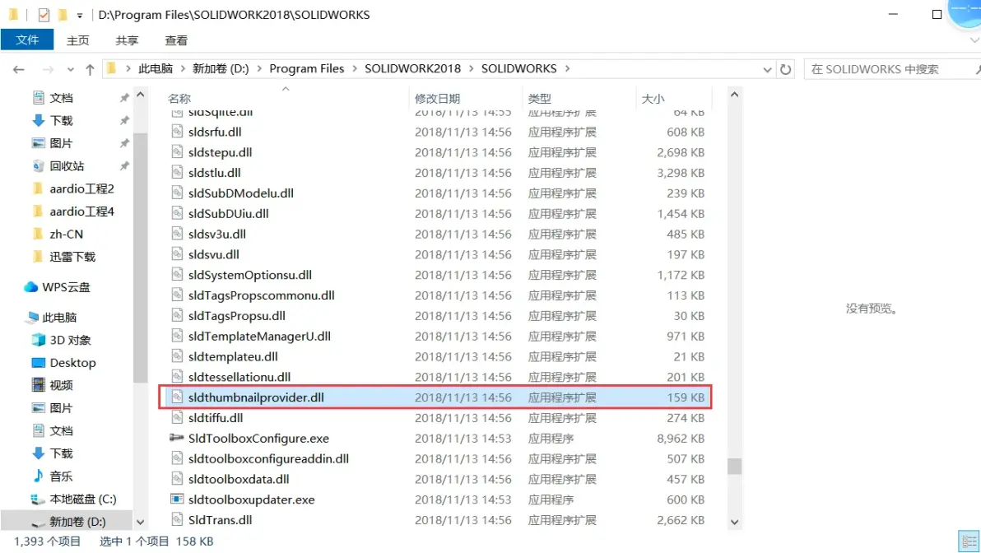Click navigation pane scroll up arrow
Image resolution: width=981 pixels, height=553 pixels.
(140, 95)
